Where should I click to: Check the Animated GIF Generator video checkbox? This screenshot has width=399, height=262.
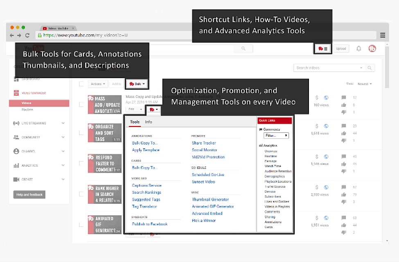pos(81,225)
